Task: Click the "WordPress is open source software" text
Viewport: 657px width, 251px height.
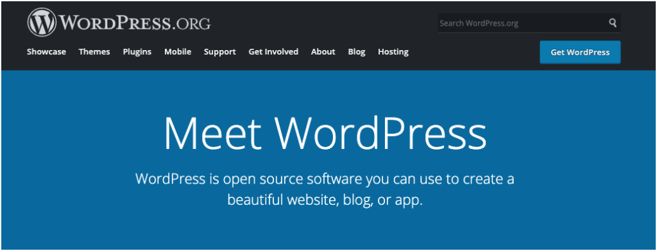Action: (x=249, y=179)
